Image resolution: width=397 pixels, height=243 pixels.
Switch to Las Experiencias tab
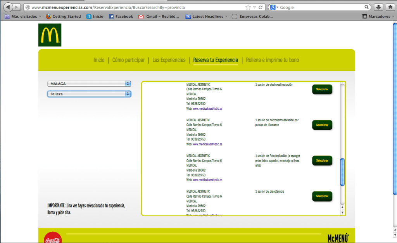click(169, 60)
